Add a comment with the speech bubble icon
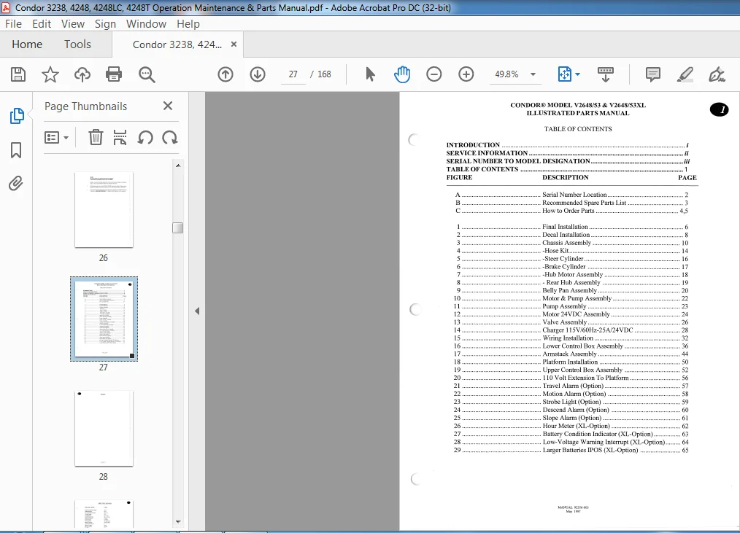The height and width of the screenshot is (533, 740). pos(652,74)
